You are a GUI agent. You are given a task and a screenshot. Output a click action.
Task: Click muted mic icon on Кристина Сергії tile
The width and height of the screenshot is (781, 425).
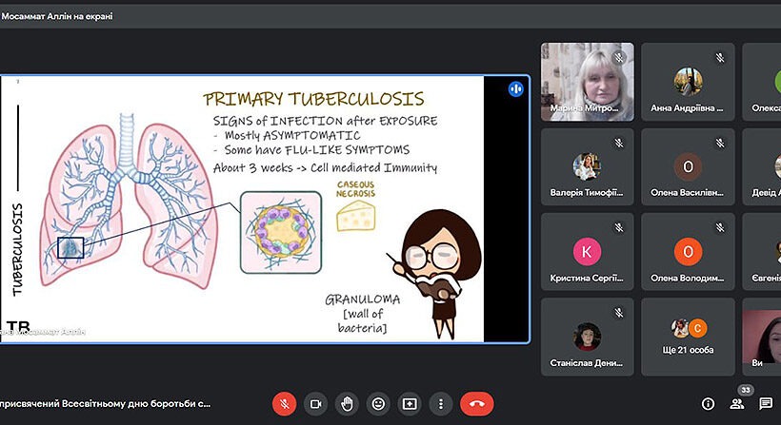click(619, 227)
